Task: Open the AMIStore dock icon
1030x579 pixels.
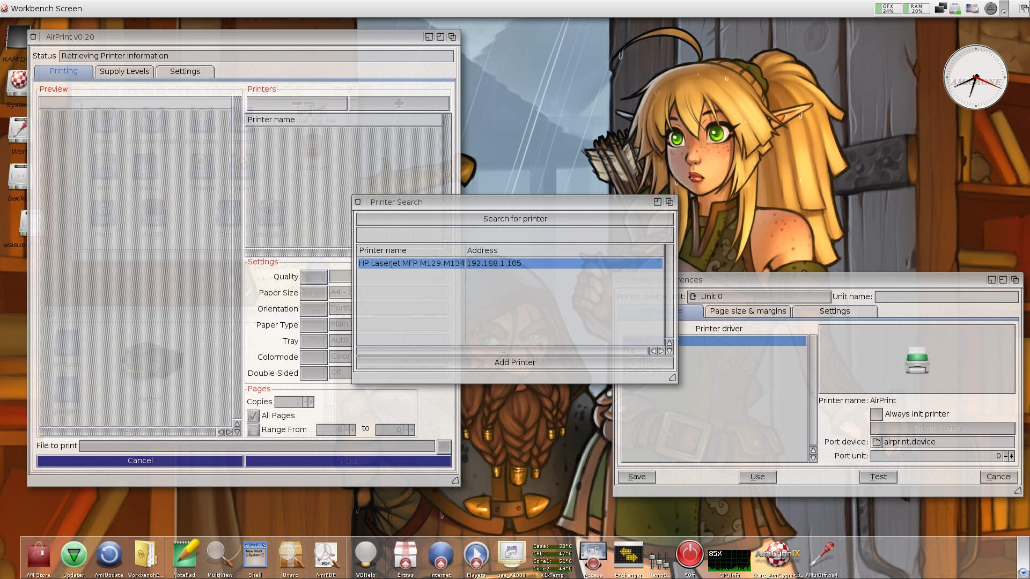Action: pos(38,555)
